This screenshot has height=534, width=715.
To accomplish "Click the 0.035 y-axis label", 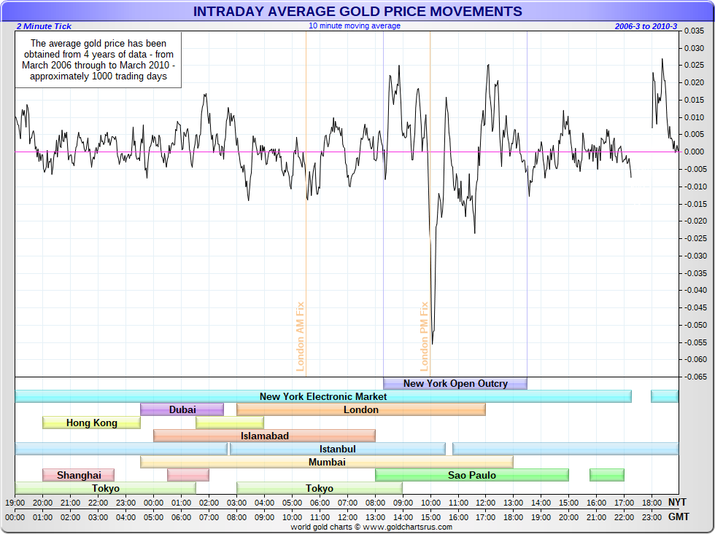I will [694, 31].
